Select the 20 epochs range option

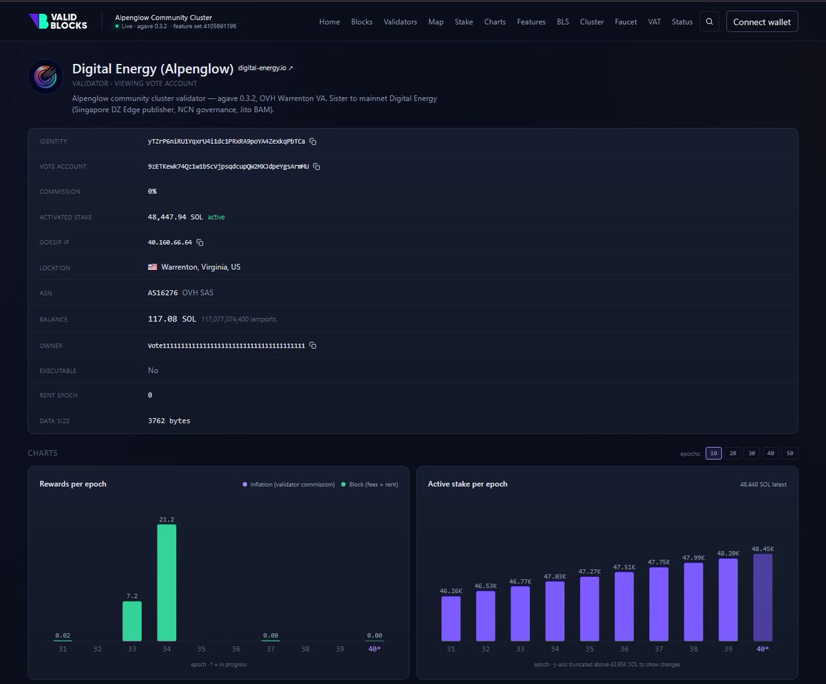tap(733, 453)
